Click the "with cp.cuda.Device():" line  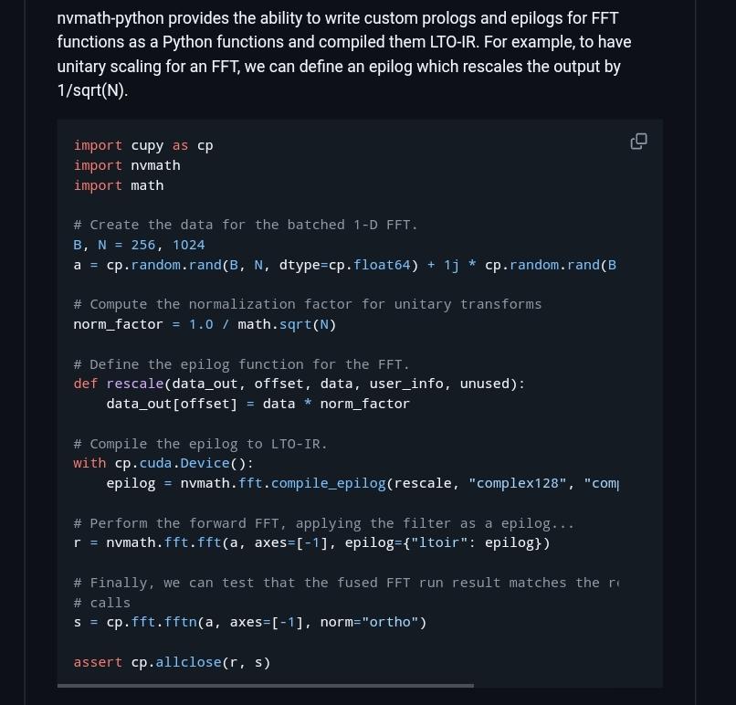(163, 463)
